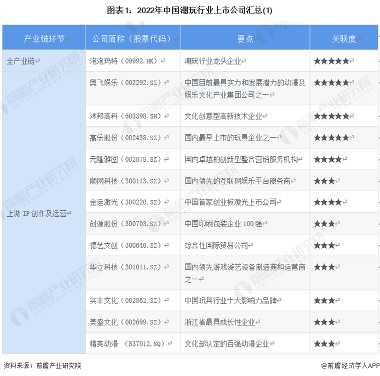Click the text '国内领先的互联网娱乐平台服务商'
Image resolution: width=380 pixels, height=376 pixels.
tap(237, 181)
